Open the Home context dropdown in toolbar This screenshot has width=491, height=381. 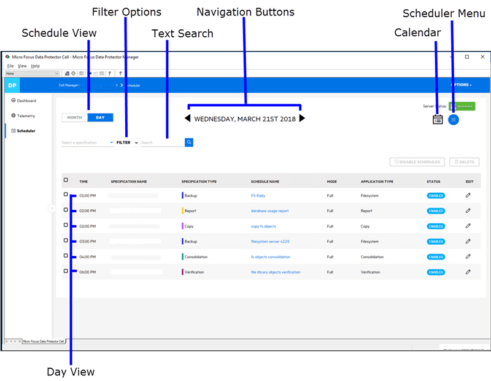pyautogui.click(x=33, y=74)
